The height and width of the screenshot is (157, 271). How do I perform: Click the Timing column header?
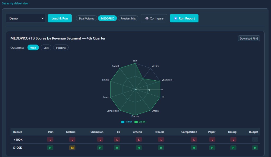click(x=232, y=132)
